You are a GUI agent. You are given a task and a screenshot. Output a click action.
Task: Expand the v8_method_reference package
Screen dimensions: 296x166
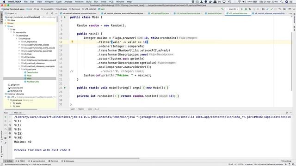(x=19, y=63)
